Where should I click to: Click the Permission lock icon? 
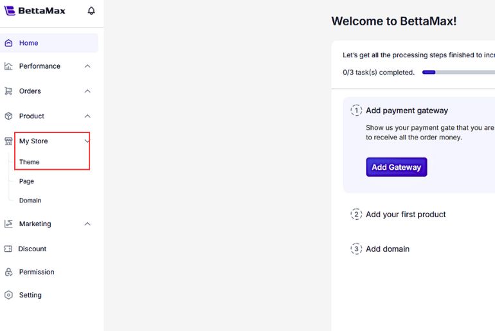pyautogui.click(x=8, y=272)
